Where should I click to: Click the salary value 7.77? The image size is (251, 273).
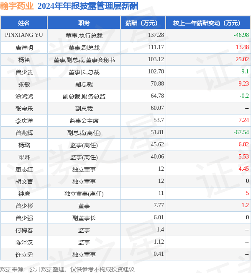[159, 205]
